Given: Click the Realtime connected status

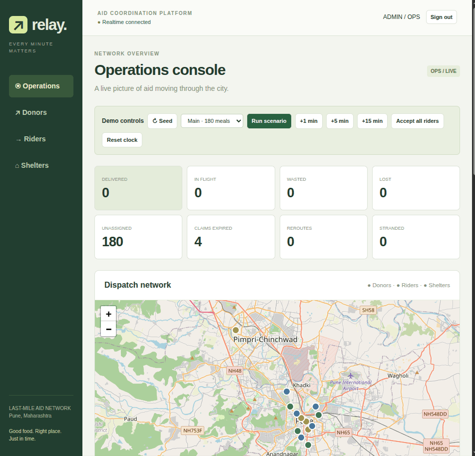Looking at the screenshot, I should coord(124,22).
